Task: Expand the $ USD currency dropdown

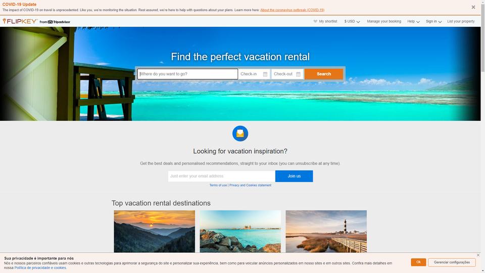Action: pos(352,21)
